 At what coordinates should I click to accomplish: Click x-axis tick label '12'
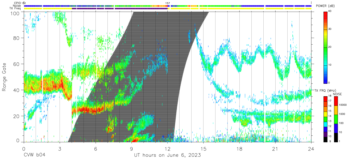168,149
